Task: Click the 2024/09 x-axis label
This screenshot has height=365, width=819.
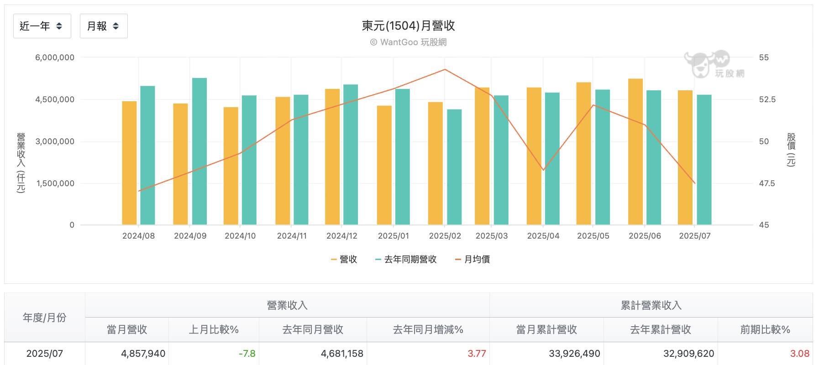Action: pos(190,236)
